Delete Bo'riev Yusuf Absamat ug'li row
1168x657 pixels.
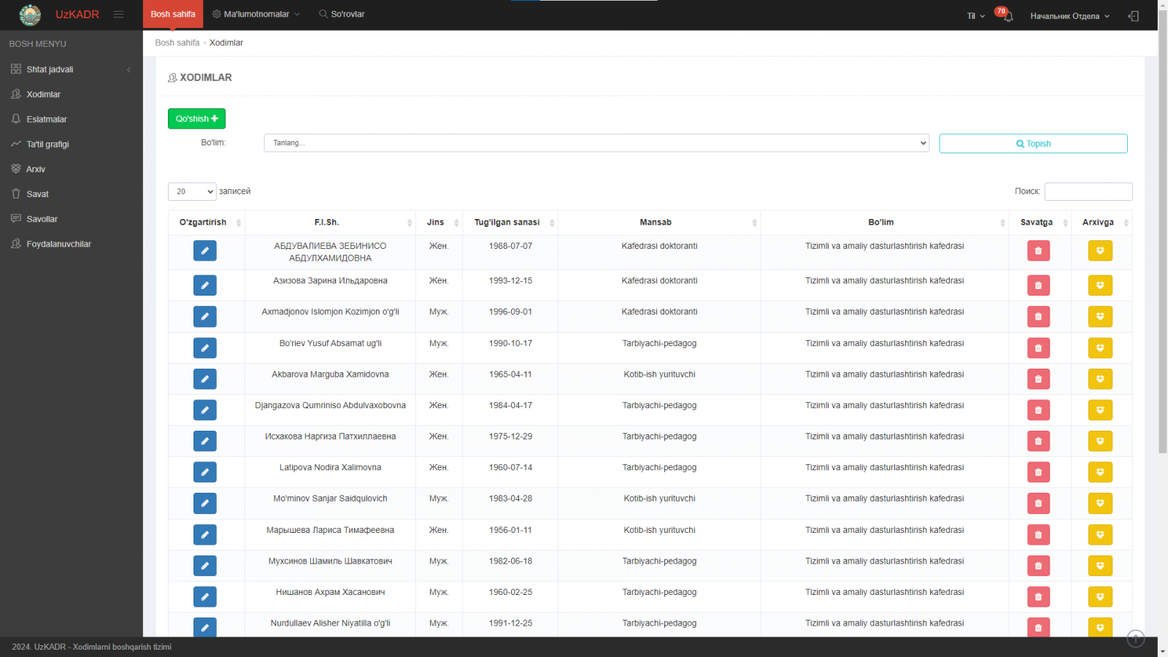(x=1037, y=347)
